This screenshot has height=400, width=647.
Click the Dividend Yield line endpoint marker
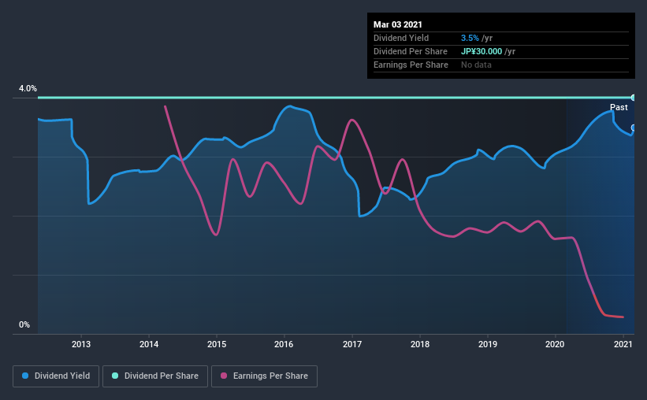click(x=633, y=128)
